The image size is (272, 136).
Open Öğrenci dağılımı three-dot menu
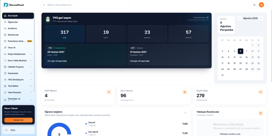pos(185,113)
